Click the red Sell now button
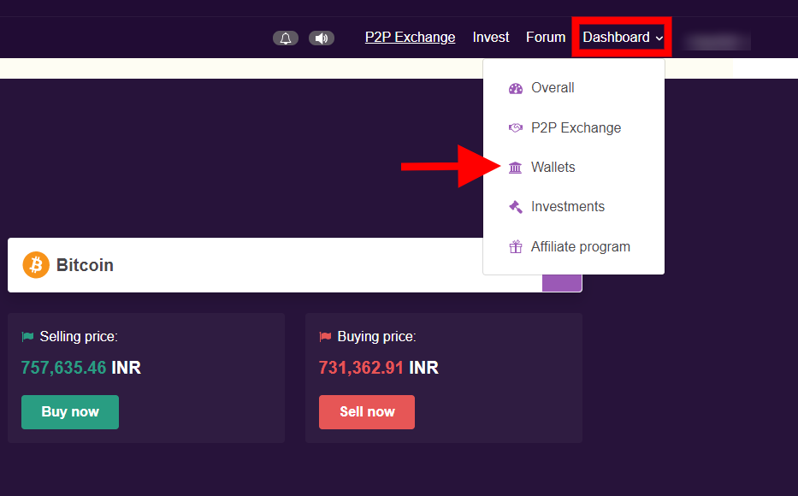Image resolution: width=798 pixels, height=496 pixels. click(367, 412)
